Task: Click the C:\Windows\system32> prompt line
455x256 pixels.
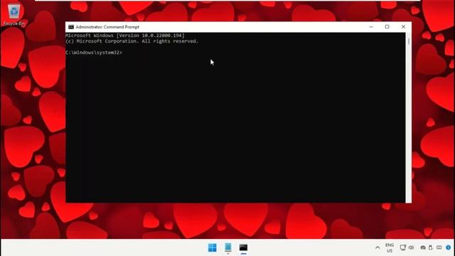Action: click(94, 53)
